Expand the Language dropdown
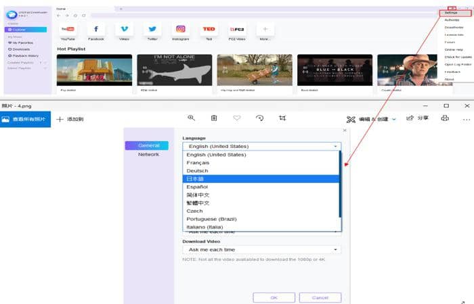 [261, 146]
